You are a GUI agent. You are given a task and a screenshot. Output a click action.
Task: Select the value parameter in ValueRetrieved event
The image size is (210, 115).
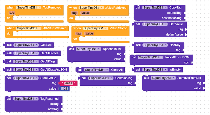tap(85, 13)
